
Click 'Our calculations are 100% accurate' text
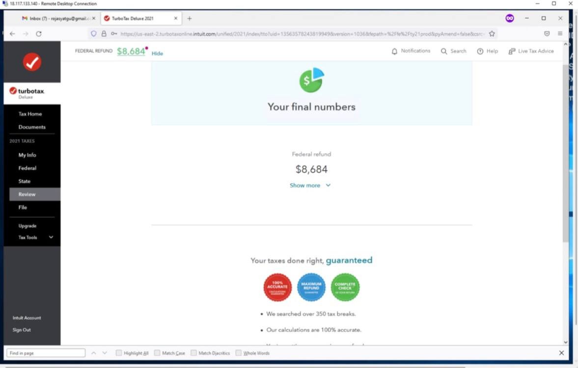[x=314, y=330]
